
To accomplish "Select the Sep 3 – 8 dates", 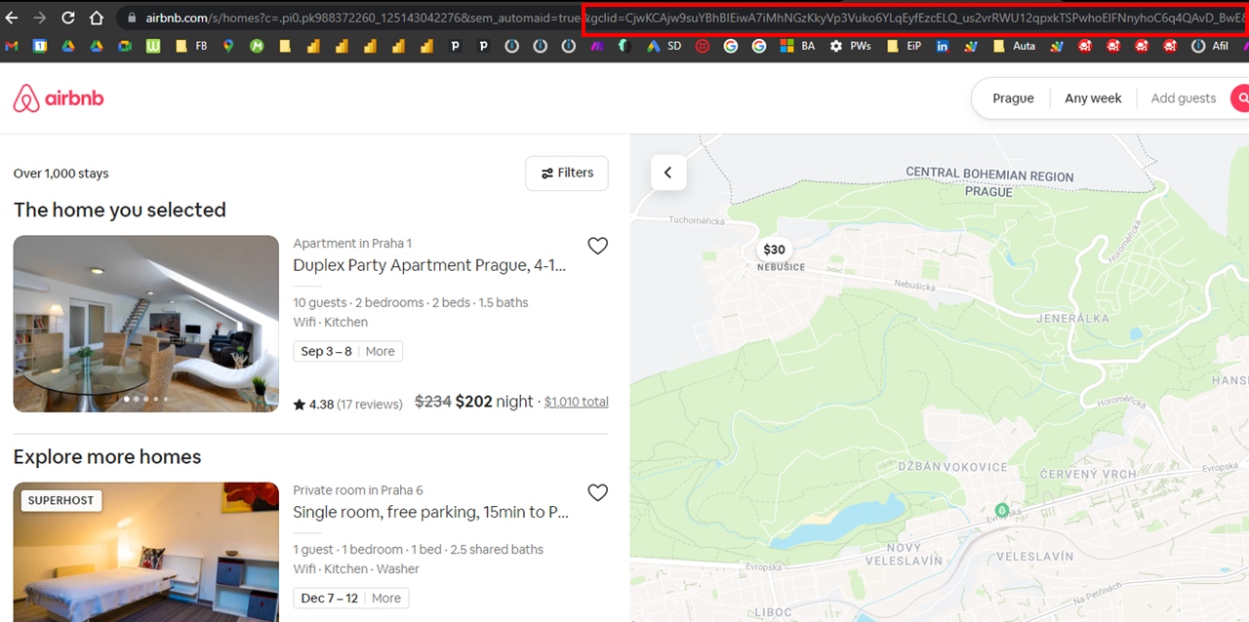I will click(x=326, y=351).
